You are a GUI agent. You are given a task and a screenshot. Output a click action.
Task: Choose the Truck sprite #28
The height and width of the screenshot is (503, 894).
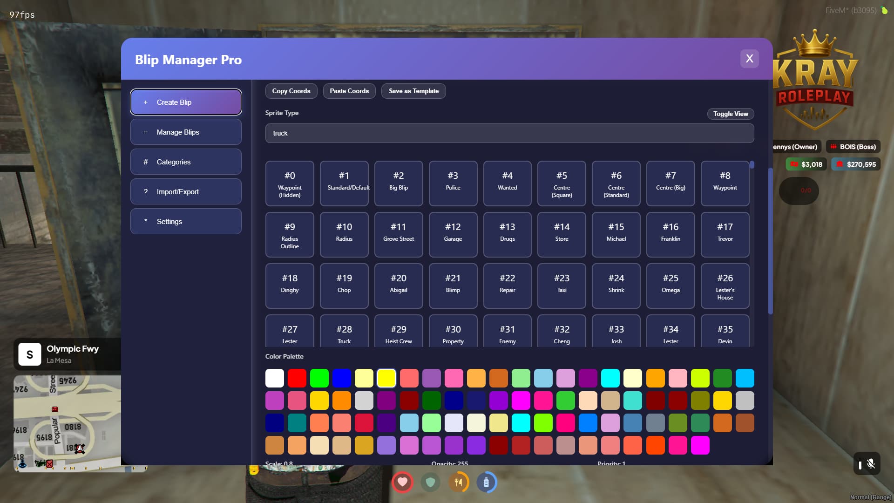click(344, 331)
